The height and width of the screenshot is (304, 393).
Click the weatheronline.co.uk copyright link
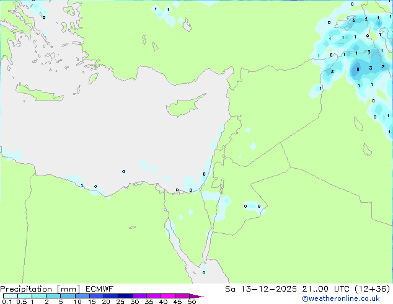click(x=340, y=298)
